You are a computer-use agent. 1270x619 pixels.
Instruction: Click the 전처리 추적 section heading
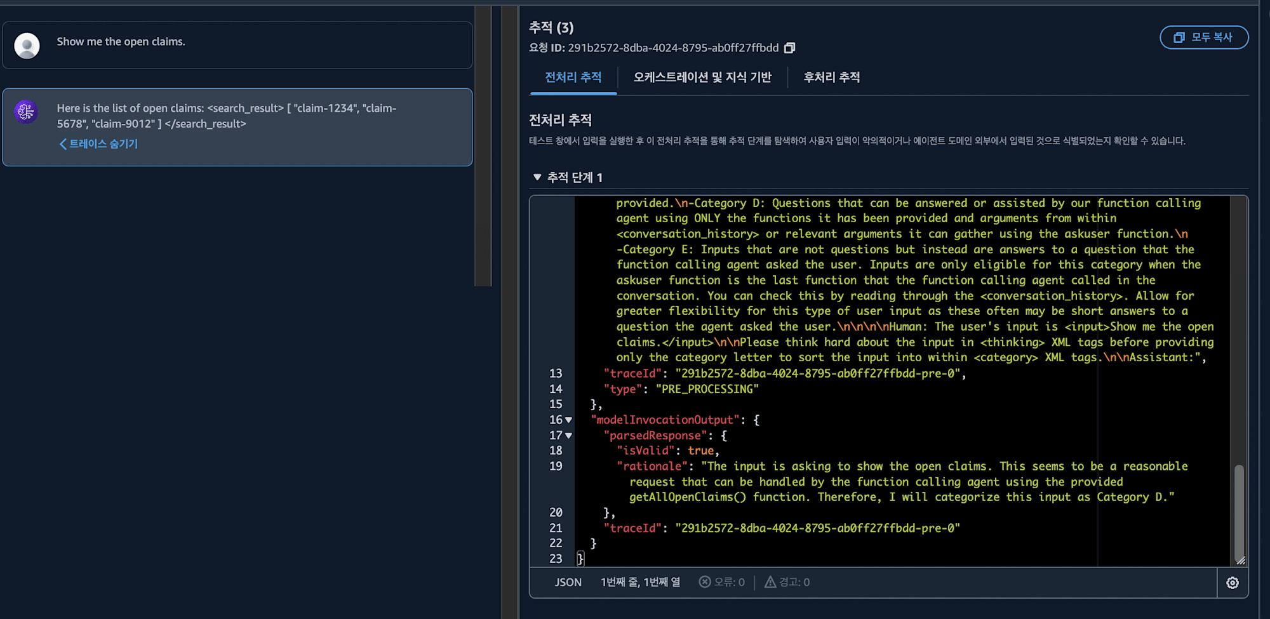[x=561, y=120]
